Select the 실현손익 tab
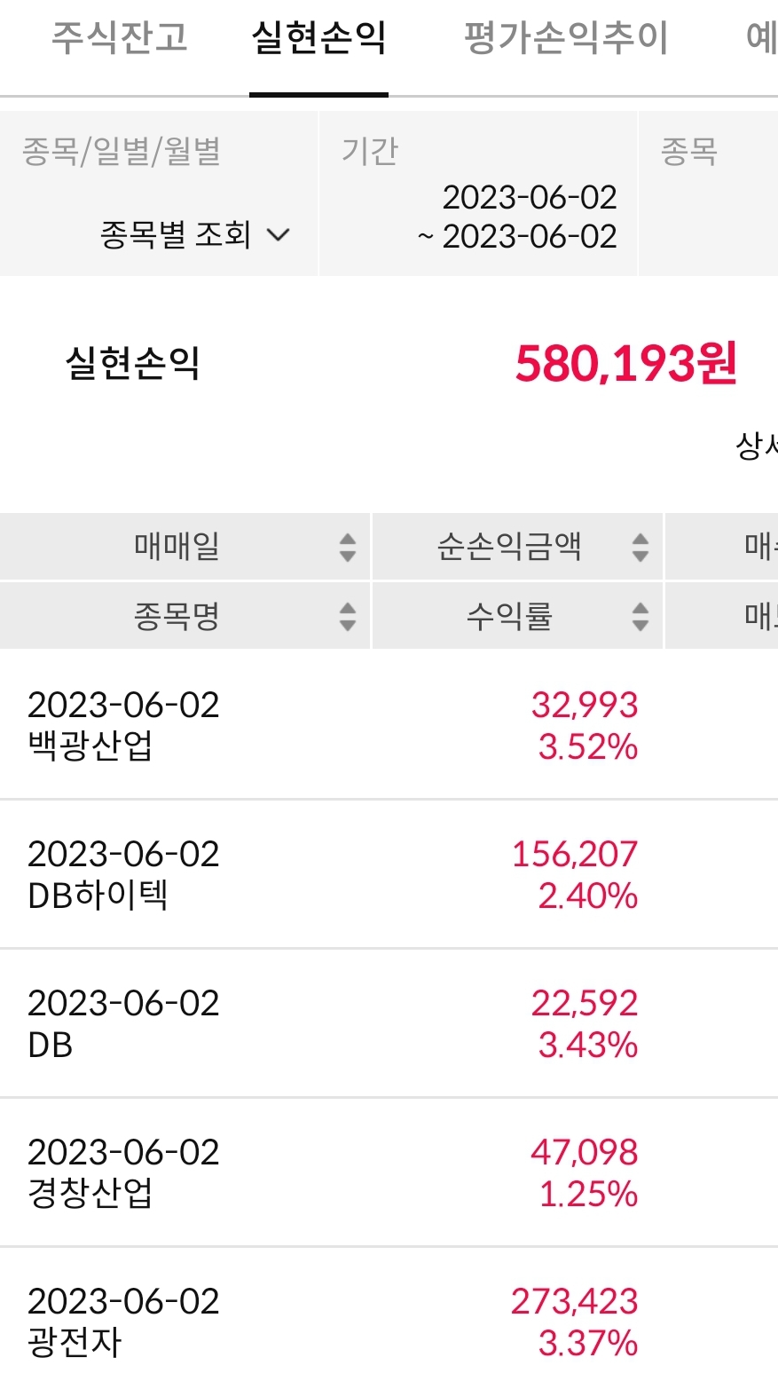 tap(318, 37)
